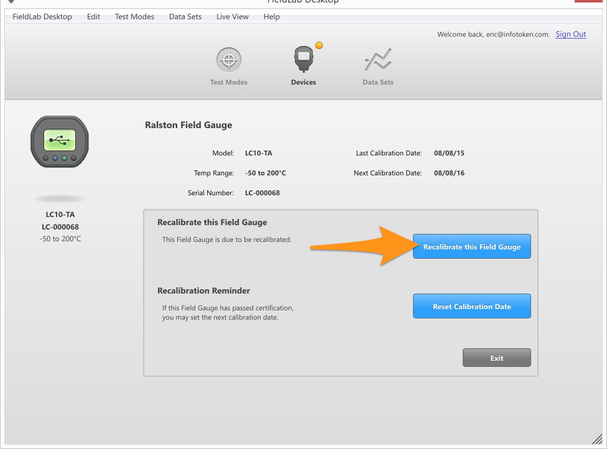Click the Test Modes label in toolbar
Screen dimensions: 607x449
(228, 82)
